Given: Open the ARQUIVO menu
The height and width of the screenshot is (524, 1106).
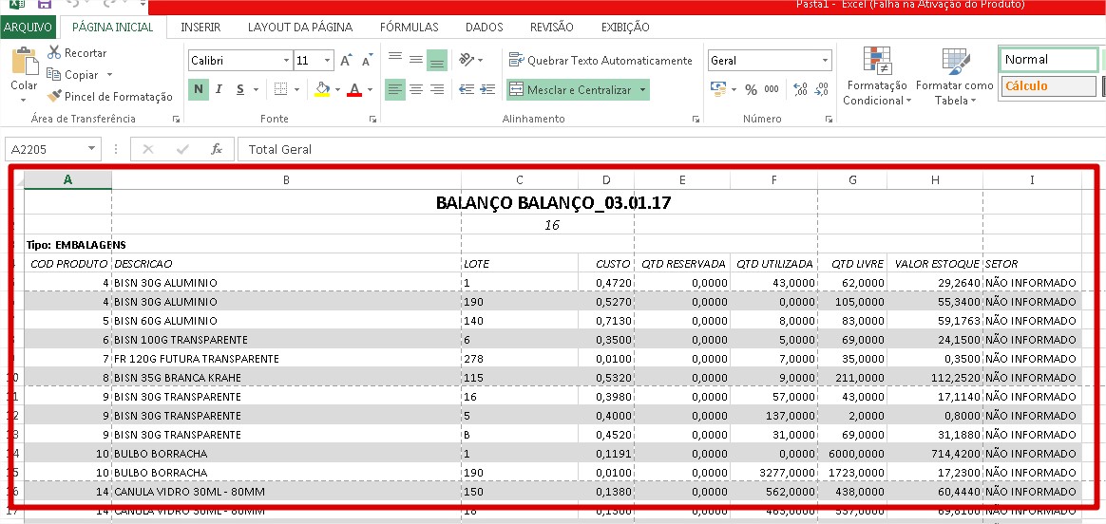Looking at the screenshot, I should coord(28,28).
